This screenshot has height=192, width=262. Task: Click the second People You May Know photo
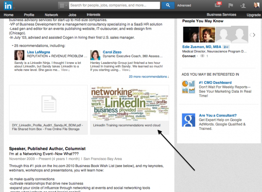[x=207, y=35]
